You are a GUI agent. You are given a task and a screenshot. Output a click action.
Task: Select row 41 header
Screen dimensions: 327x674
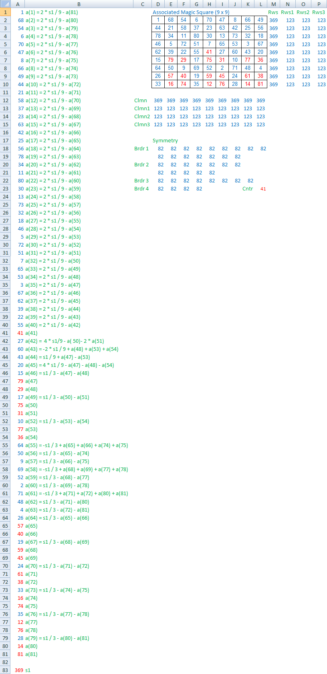[5, 333]
